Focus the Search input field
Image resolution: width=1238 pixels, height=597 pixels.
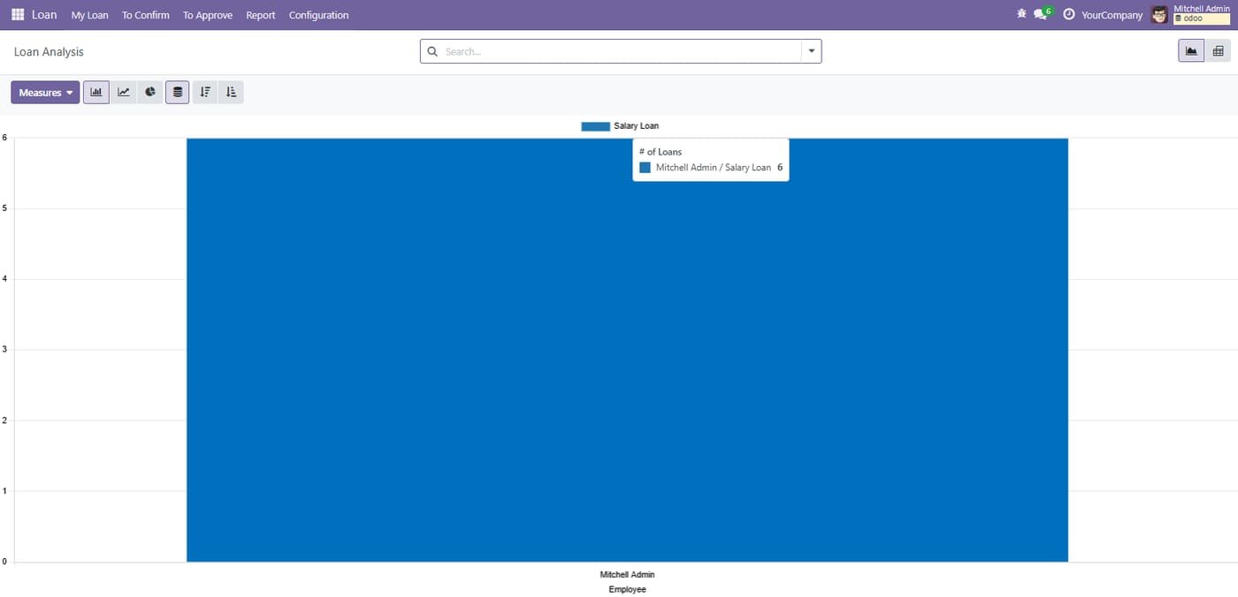pos(621,51)
